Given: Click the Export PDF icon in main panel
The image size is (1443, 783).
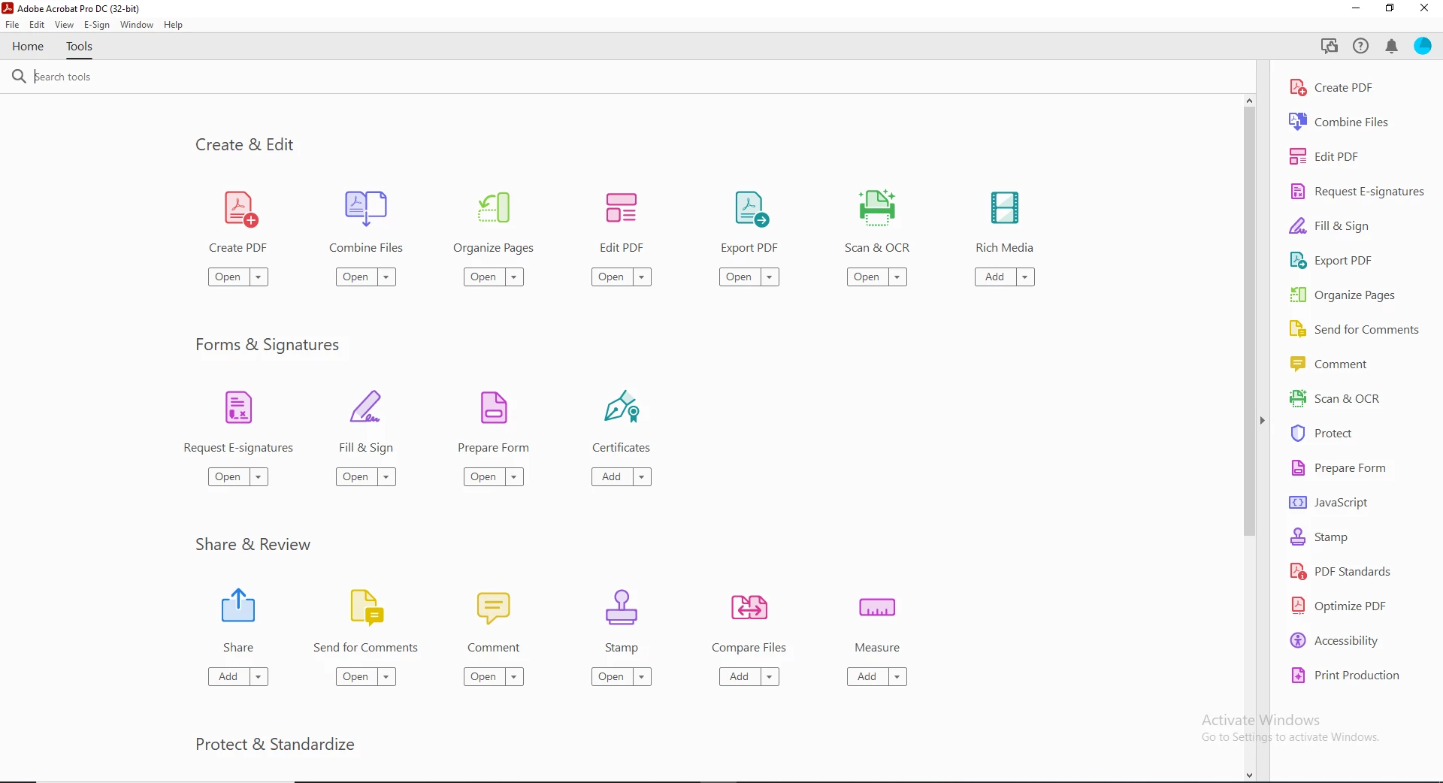Looking at the screenshot, I should [752, 209].
